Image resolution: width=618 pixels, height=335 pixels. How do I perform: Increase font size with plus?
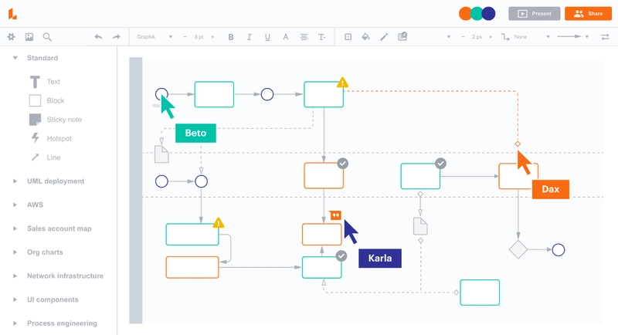pyautogui.click(x=212, y=37)
